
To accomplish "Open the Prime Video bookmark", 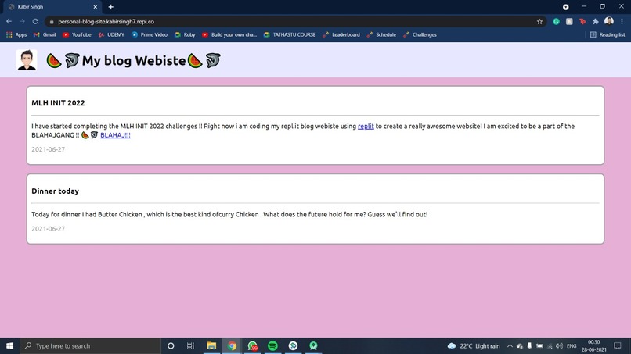I will 150,35.
